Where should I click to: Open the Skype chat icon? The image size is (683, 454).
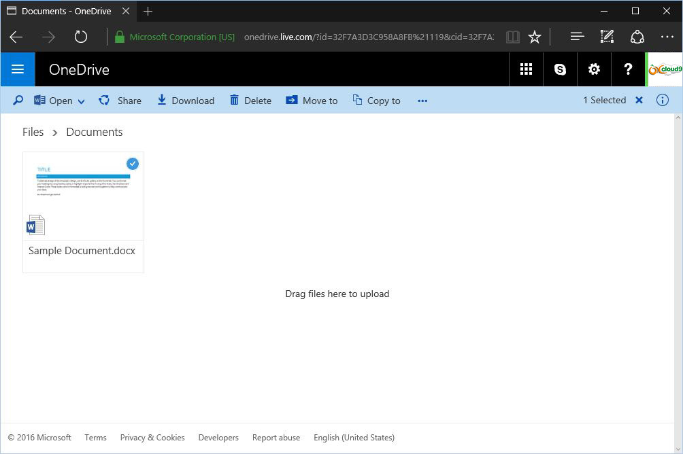coord(560,69)
